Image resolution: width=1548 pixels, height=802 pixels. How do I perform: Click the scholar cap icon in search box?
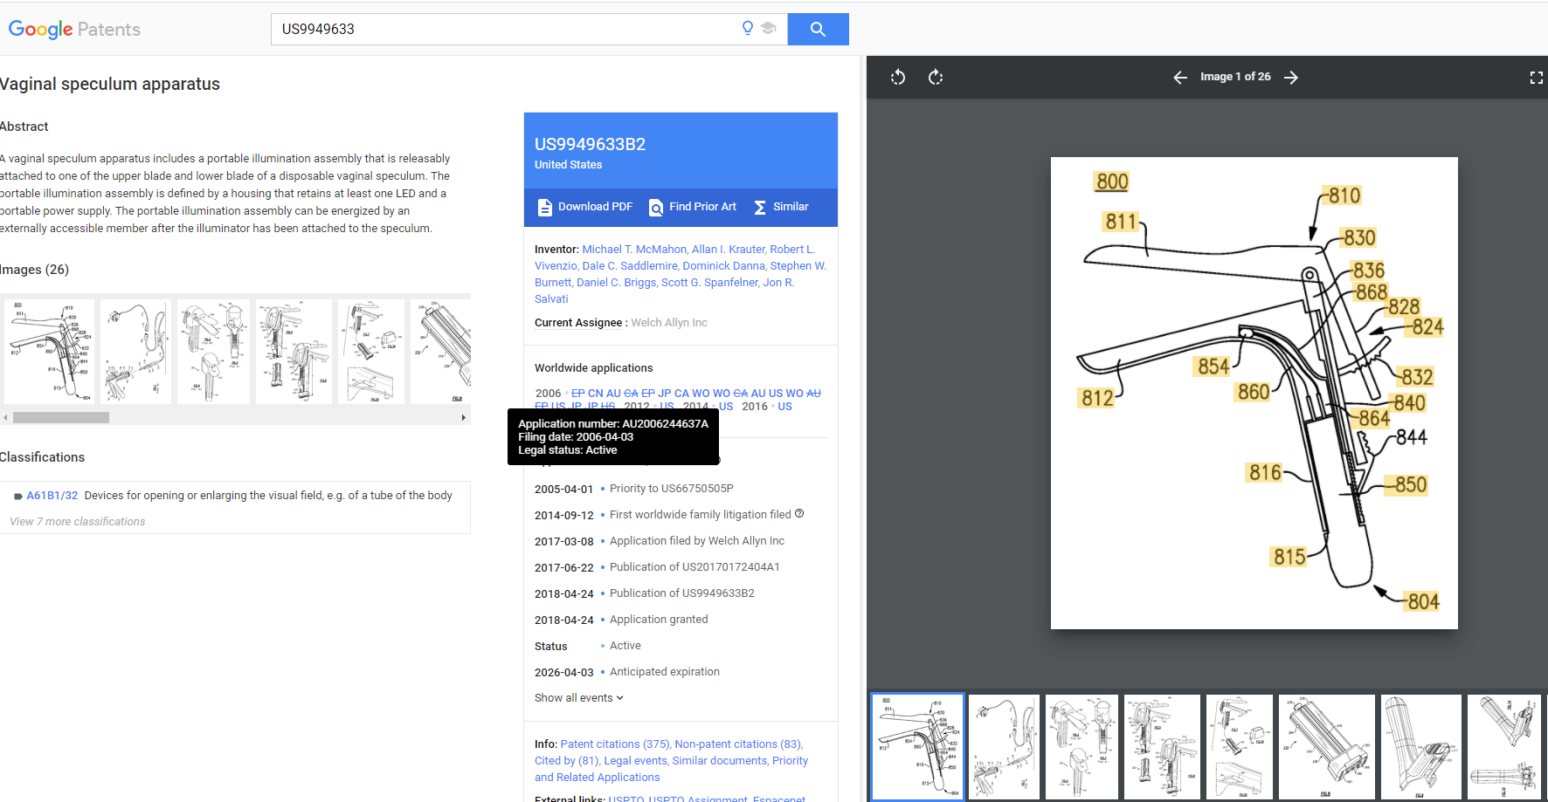point(769,28)
